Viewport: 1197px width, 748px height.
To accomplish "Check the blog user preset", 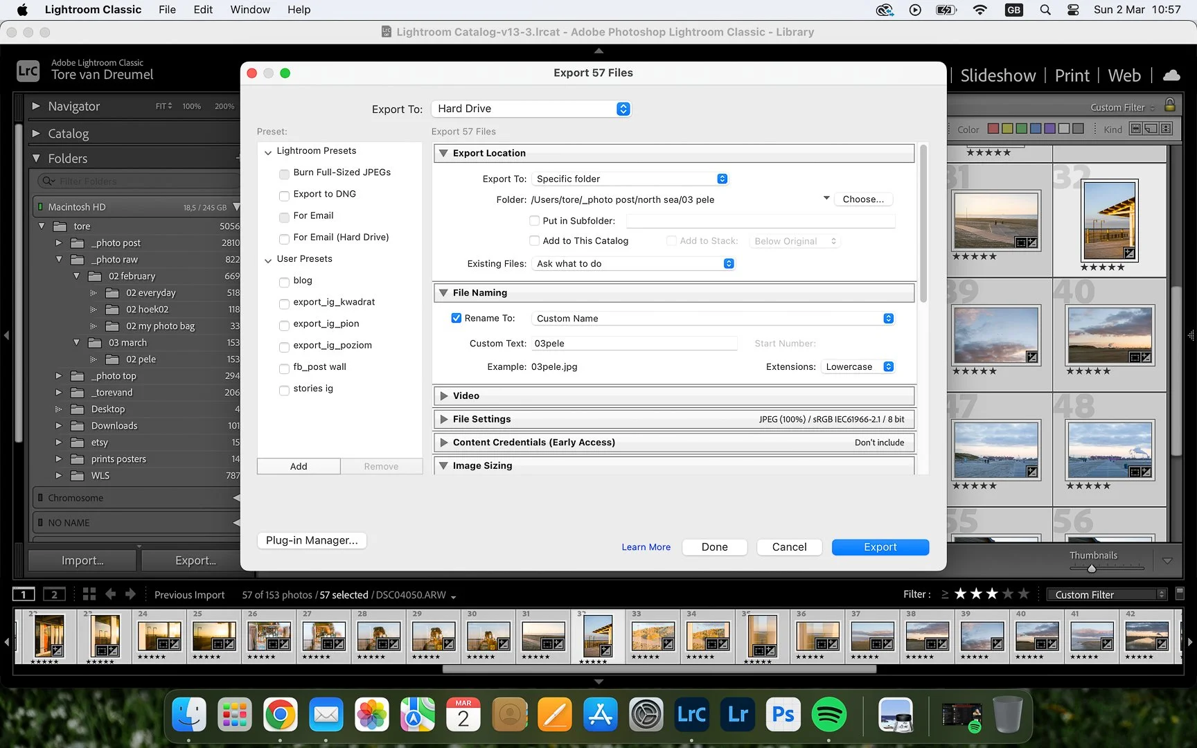I will coord(284,282).
